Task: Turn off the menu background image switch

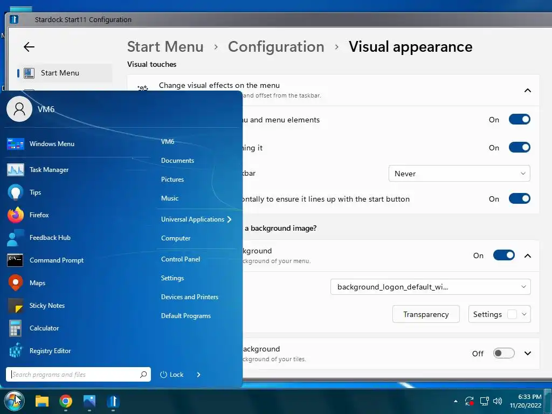Action: tap(504, 255)
